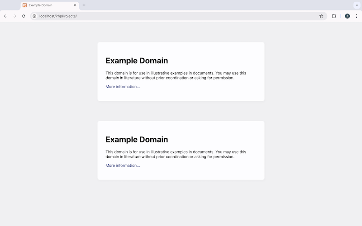Open the Extensions puzzle icon
This screenshot has height=226, width=362.
click(x=334, y=16)
